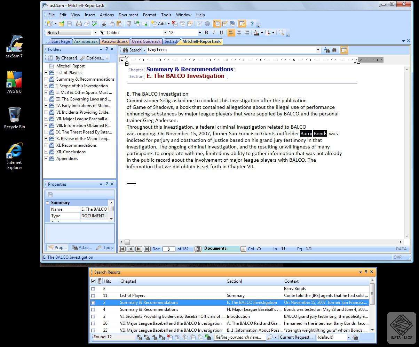419x347 pixels.
Task: Open the Actions menu
Action: coord(106,15)
